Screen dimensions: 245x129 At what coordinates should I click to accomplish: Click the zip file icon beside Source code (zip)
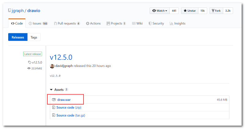click(54, 107)
